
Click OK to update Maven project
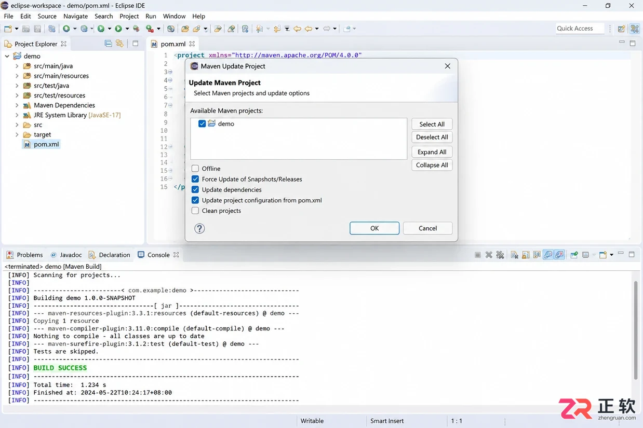pos(374,228)
